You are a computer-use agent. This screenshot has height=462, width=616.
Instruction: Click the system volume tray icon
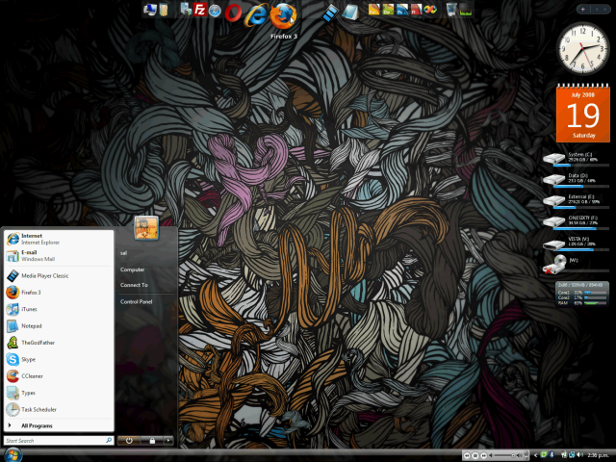pos(580,454)
